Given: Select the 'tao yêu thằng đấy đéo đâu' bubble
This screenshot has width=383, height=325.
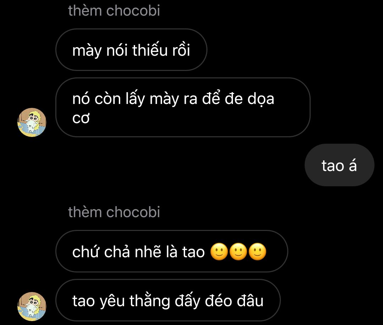Looking at the screenshot, I should tap(168, 300).
